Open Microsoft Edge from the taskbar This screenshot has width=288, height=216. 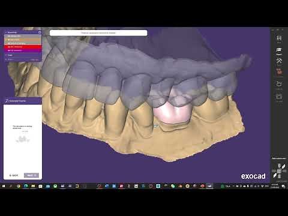[26, 186]
